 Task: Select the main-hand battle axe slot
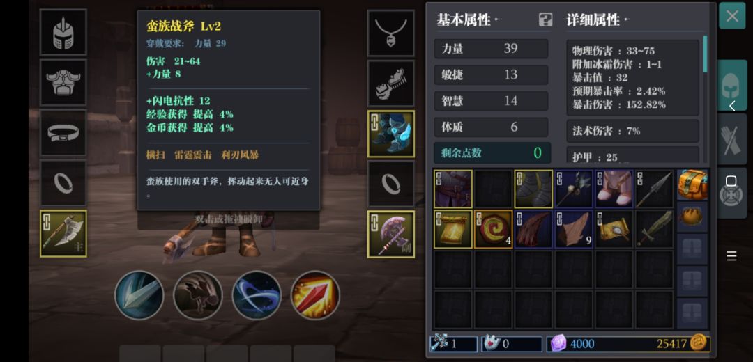point(63,233)
